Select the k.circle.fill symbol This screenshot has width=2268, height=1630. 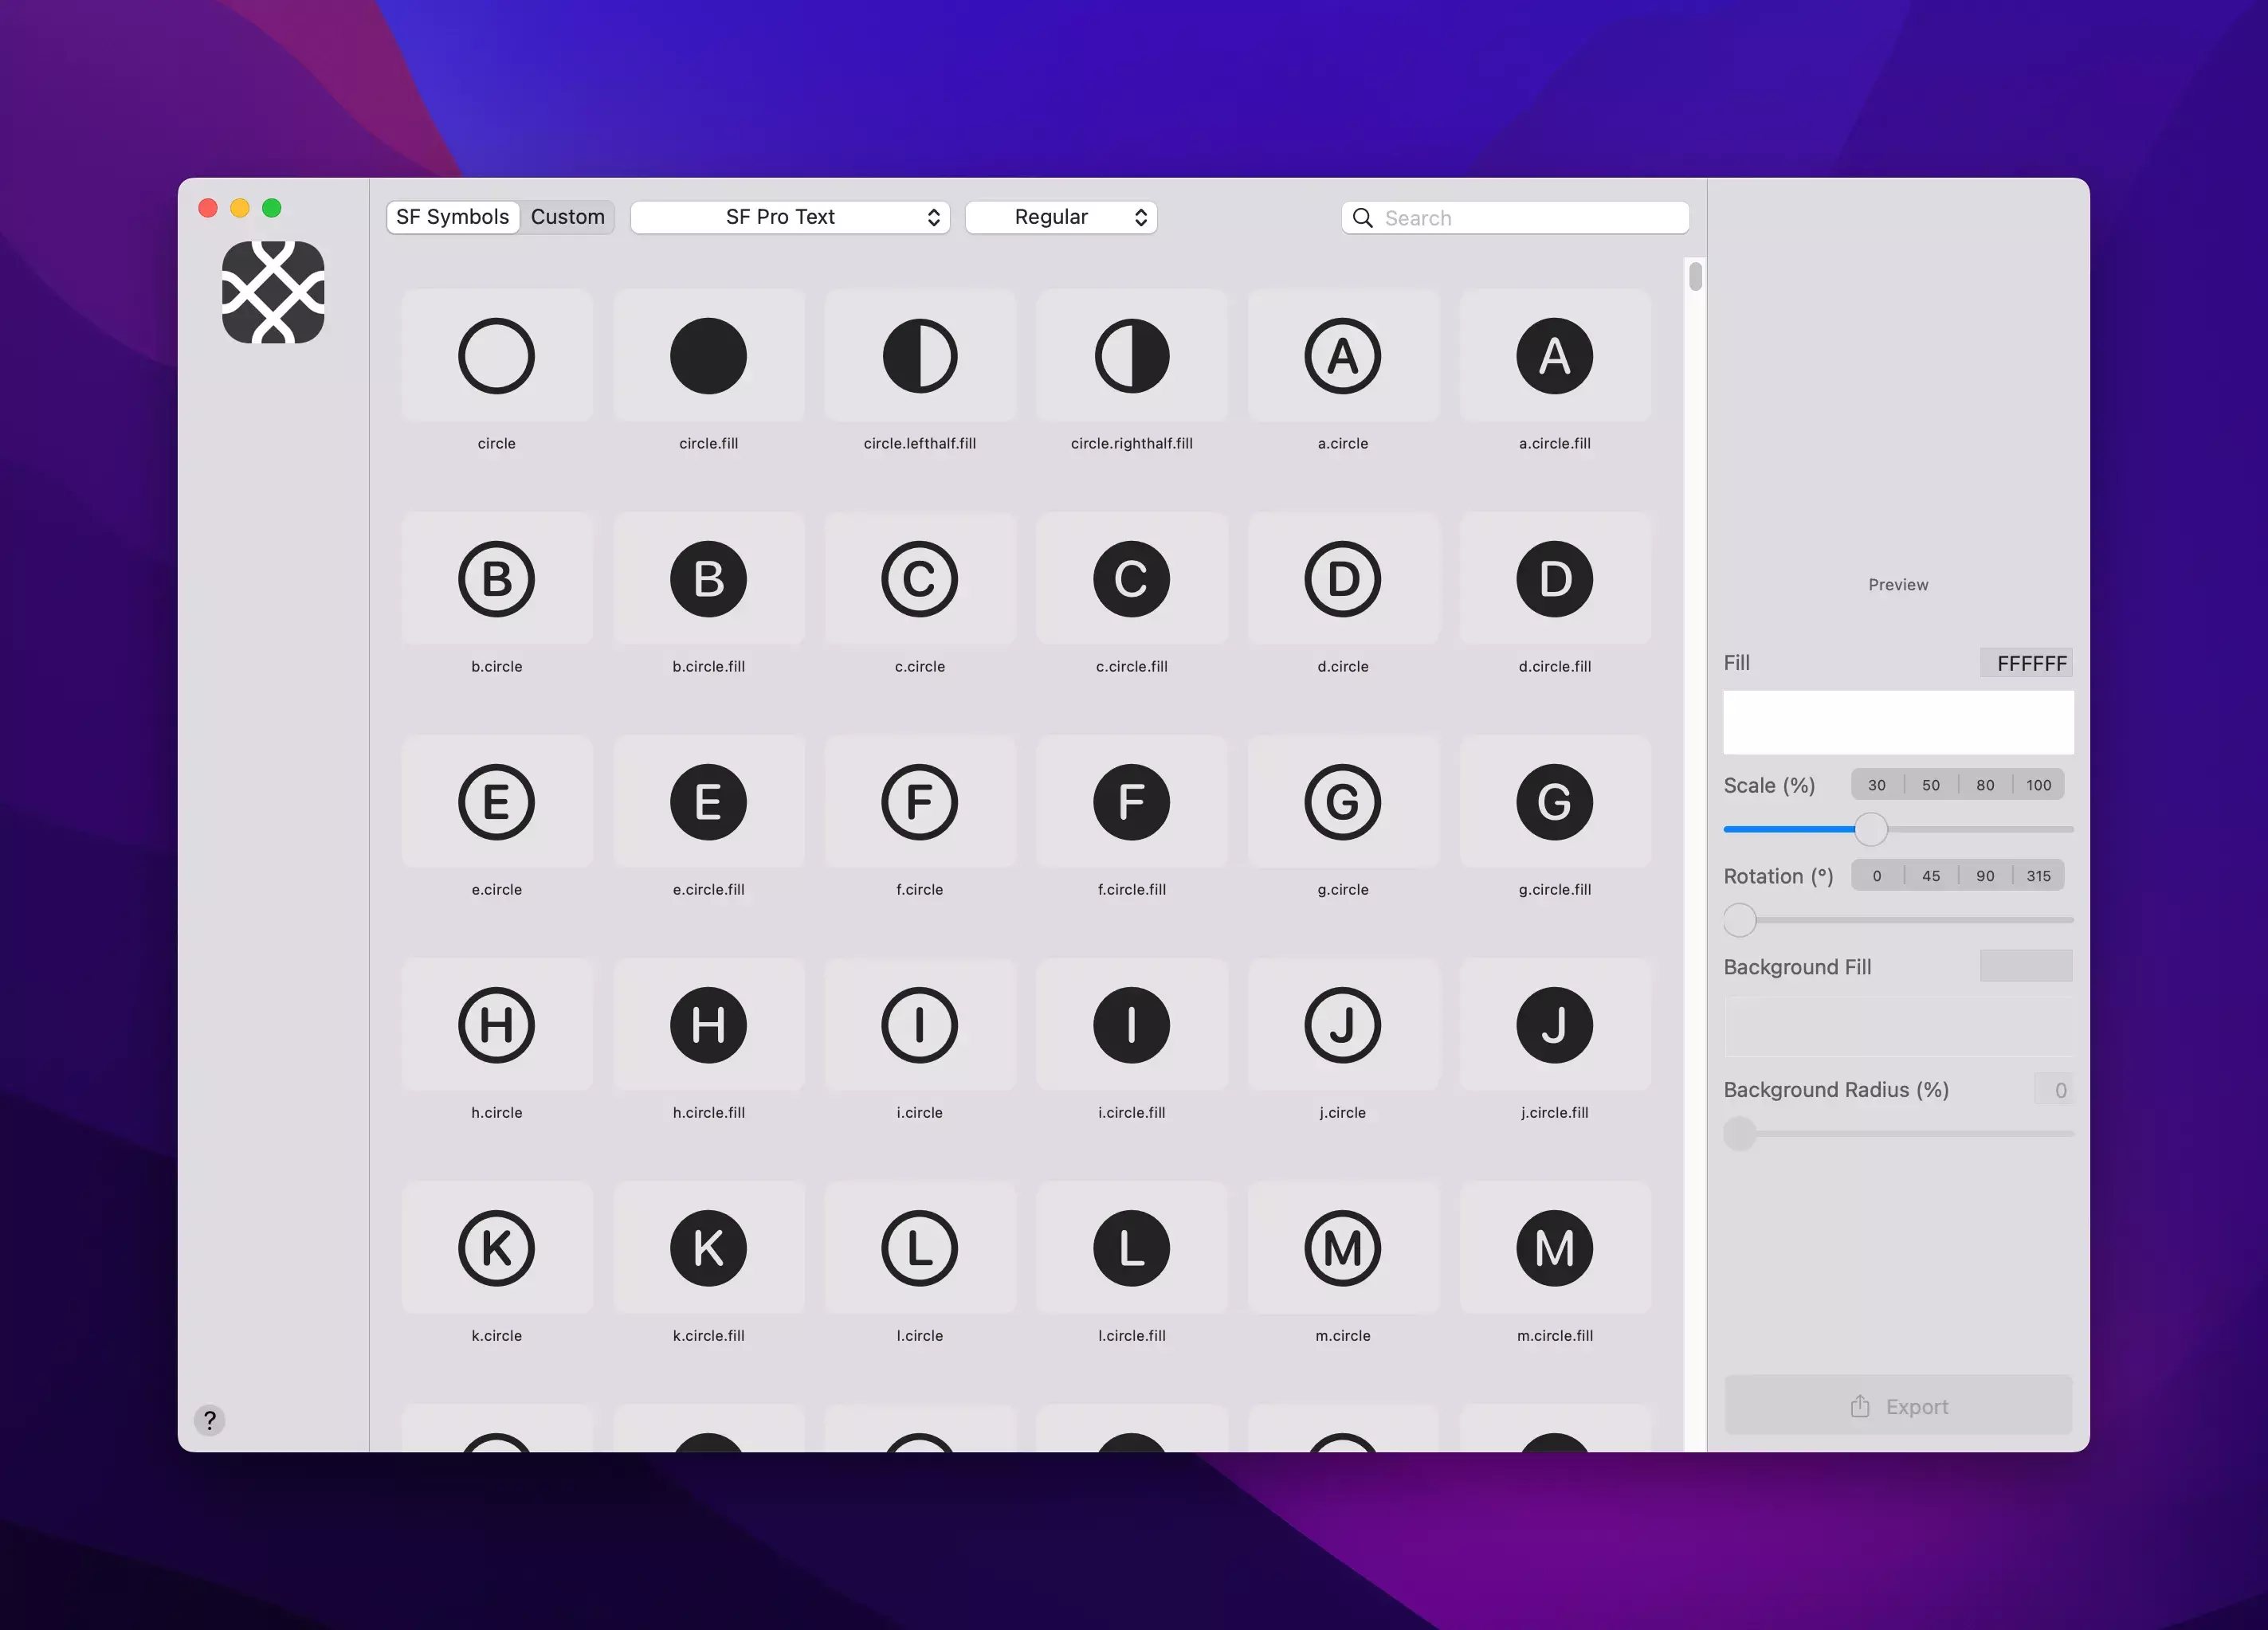coord(708,1248)
